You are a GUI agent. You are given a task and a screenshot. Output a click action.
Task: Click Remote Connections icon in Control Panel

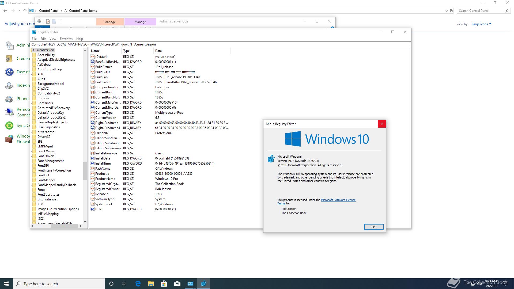point(9,112)
